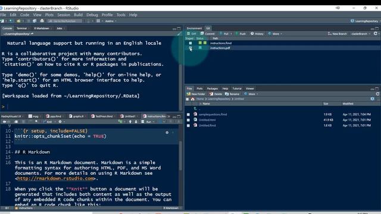Collapse the setup chunk at line 10

click(x=13, y=131)
